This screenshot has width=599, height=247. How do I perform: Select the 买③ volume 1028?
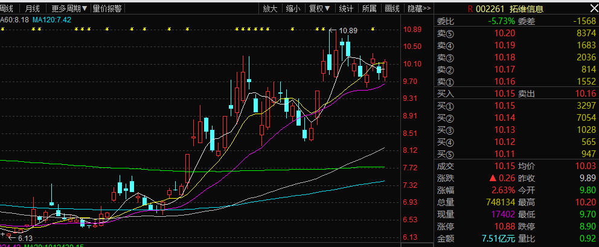point(586,130)
